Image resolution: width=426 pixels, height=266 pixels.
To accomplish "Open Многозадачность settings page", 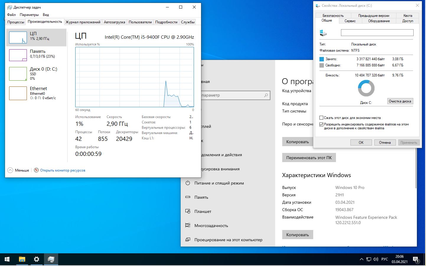I will 211,226.
